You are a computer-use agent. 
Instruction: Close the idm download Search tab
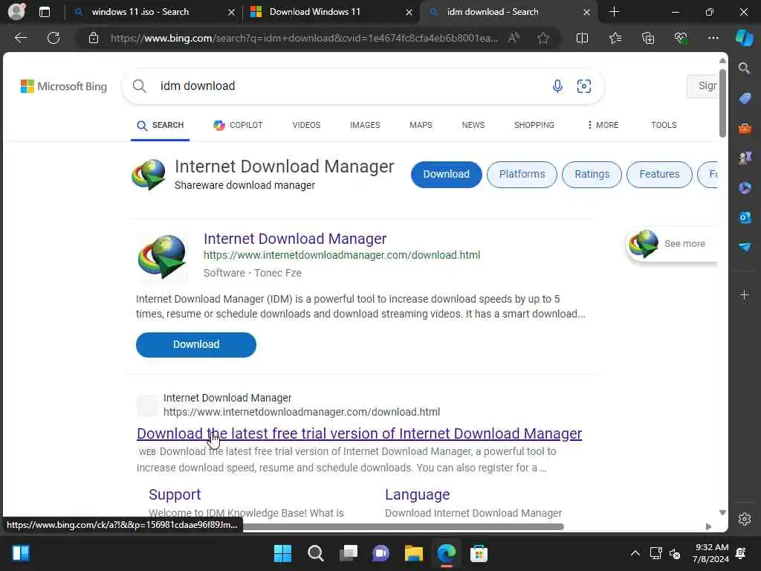pyautogui.click(x=586, y=12)
